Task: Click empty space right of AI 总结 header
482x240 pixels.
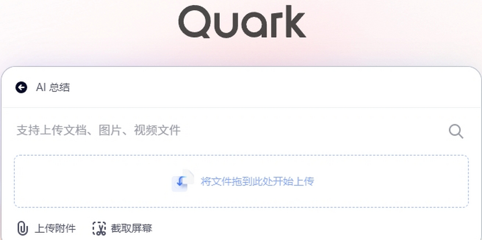Action: pos(273,87)
